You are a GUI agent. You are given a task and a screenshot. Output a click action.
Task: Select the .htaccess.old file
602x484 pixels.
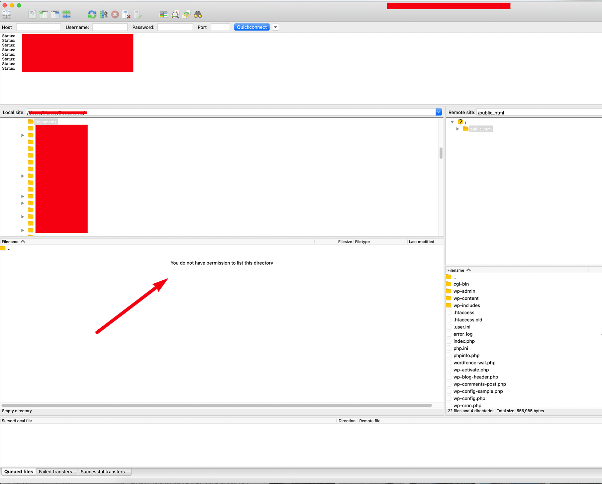pyautogui.click(x=468, y=320)
